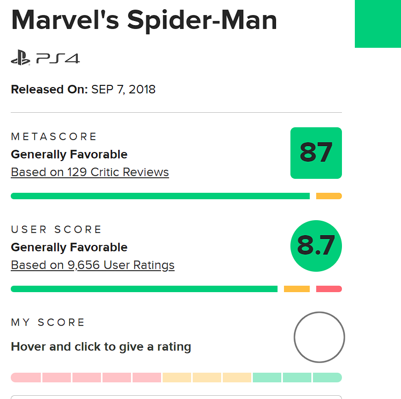This screenshot has height=399, width=401.
Task: Select green positive segment of User Score bar
Action: click(144, 289)
